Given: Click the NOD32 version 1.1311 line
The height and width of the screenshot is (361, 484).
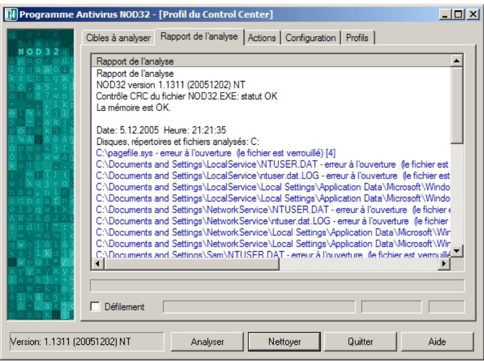Looking at the screenshot, I should pyautogui.click(x=171, y=85).
